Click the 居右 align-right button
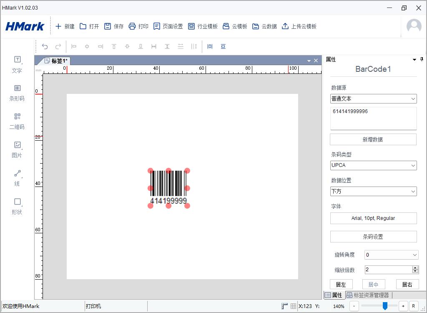This screenshot has width=427, height=313. 407,285
